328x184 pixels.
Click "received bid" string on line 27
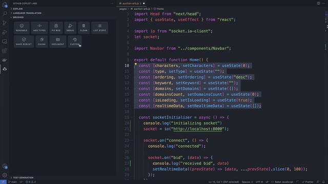coord(196,164)
